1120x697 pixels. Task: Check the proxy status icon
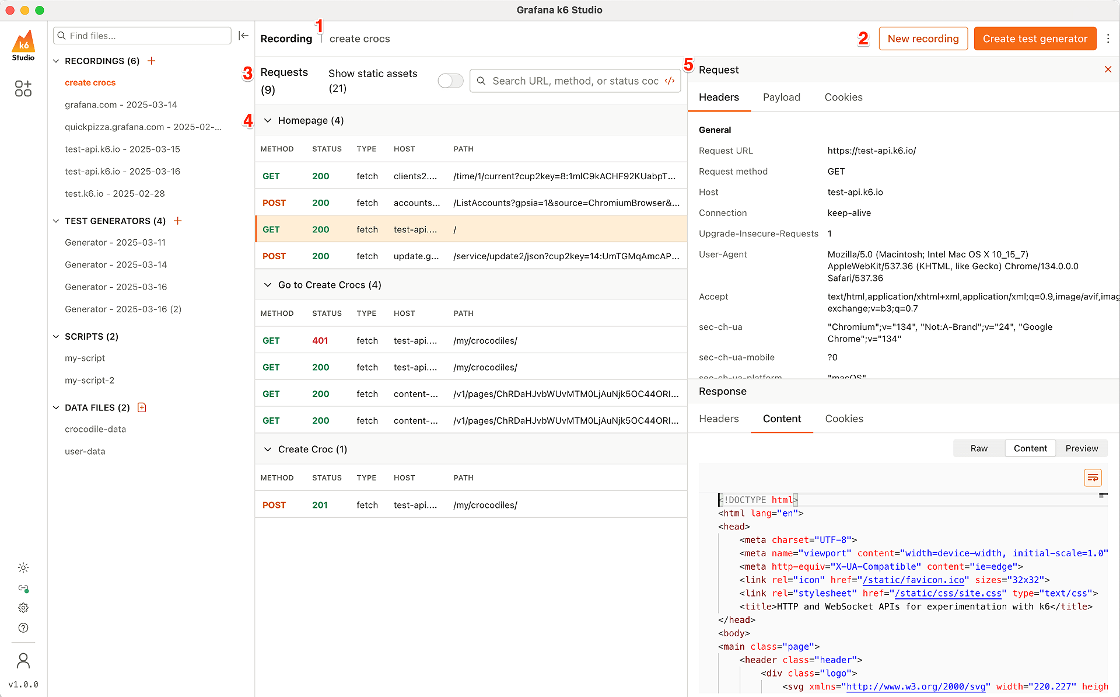(x=23, y=588)
